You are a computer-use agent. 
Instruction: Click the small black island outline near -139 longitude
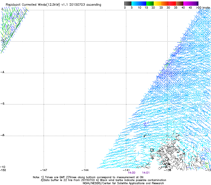click(x=152, y=150)
